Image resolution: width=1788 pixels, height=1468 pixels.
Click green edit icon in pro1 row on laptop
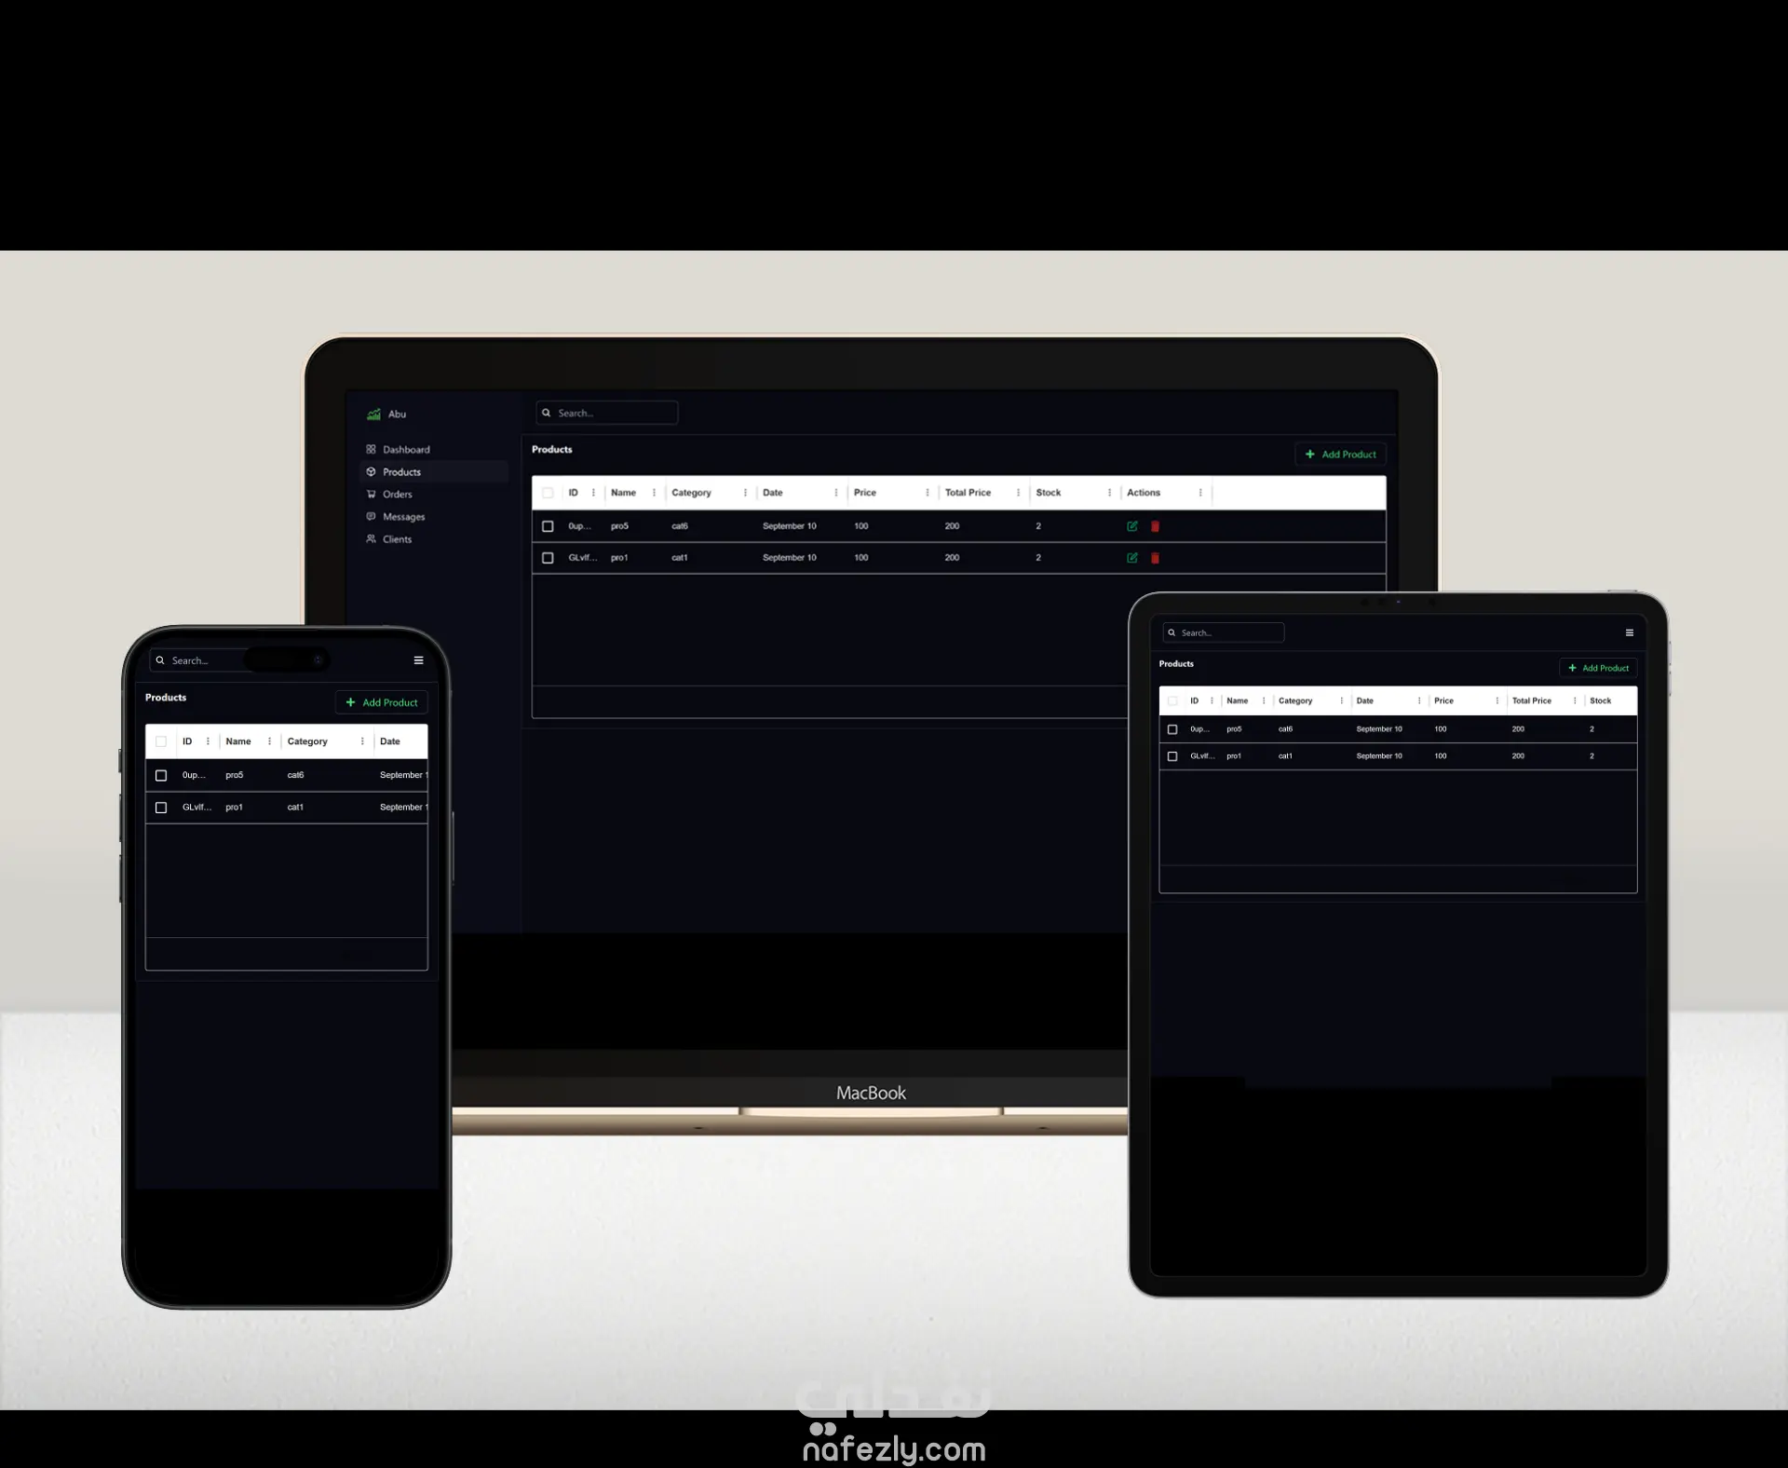[x=1131, y=558]
